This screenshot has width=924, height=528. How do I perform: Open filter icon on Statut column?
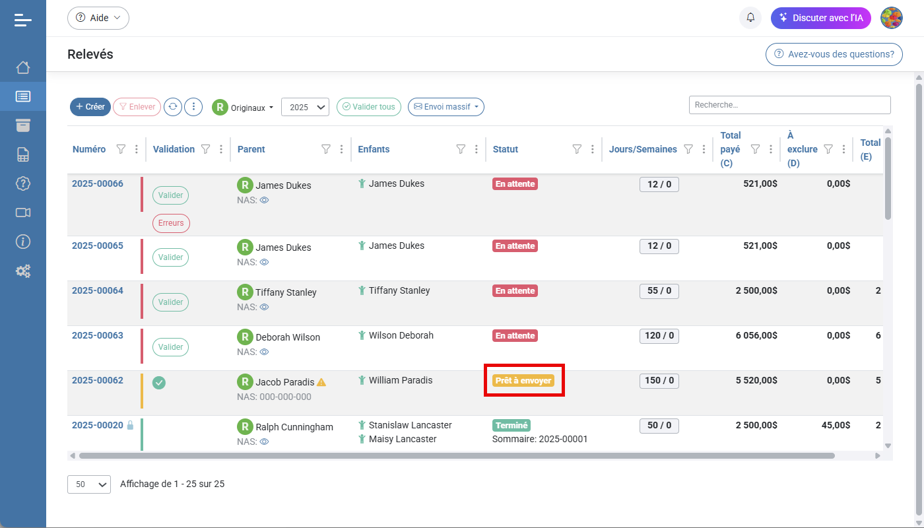click(x=577, y=149)
